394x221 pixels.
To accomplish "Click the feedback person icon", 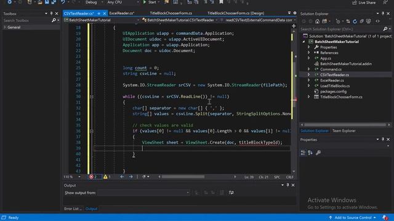I will pyautogui.click(x=385, y=2).
